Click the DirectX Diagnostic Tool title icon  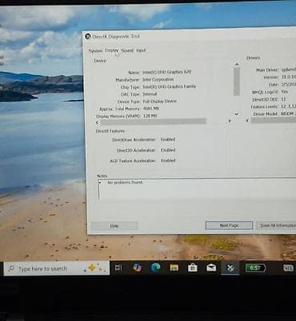point(87,37)
